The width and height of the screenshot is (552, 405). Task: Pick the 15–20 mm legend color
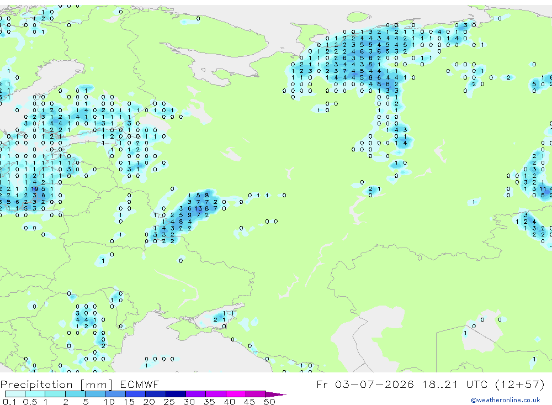[x=136, y=394]
